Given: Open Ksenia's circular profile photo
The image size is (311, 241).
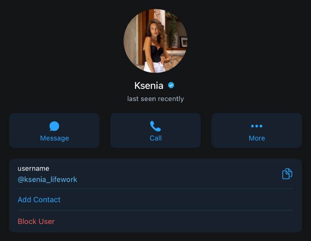Looking at the screenshot, I should point(155,41).
